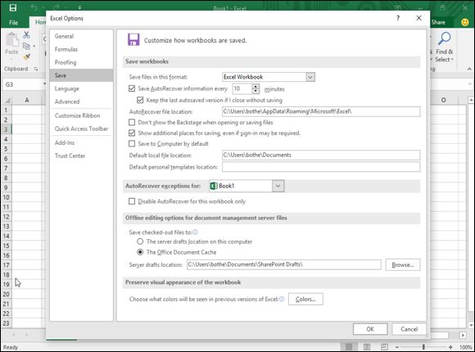
Task: Switch to the Trust Center category
Action: tap(70, 156)
